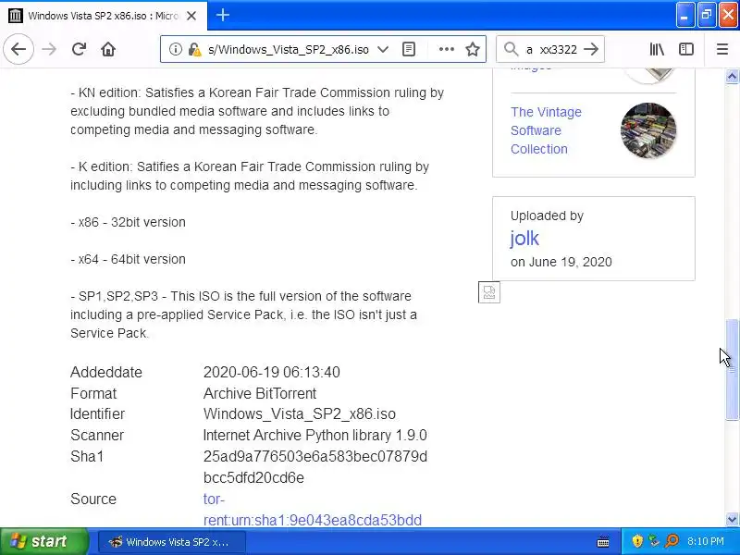Select Windows Vista SP2 taskbar button
Viewport: 740px width, 555px height.
(x=172, y=542)
